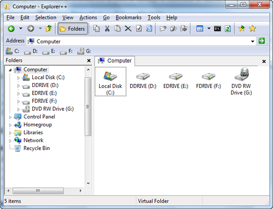Click the grey Forward arrow button
273x209 pixels.
point(31,28)
